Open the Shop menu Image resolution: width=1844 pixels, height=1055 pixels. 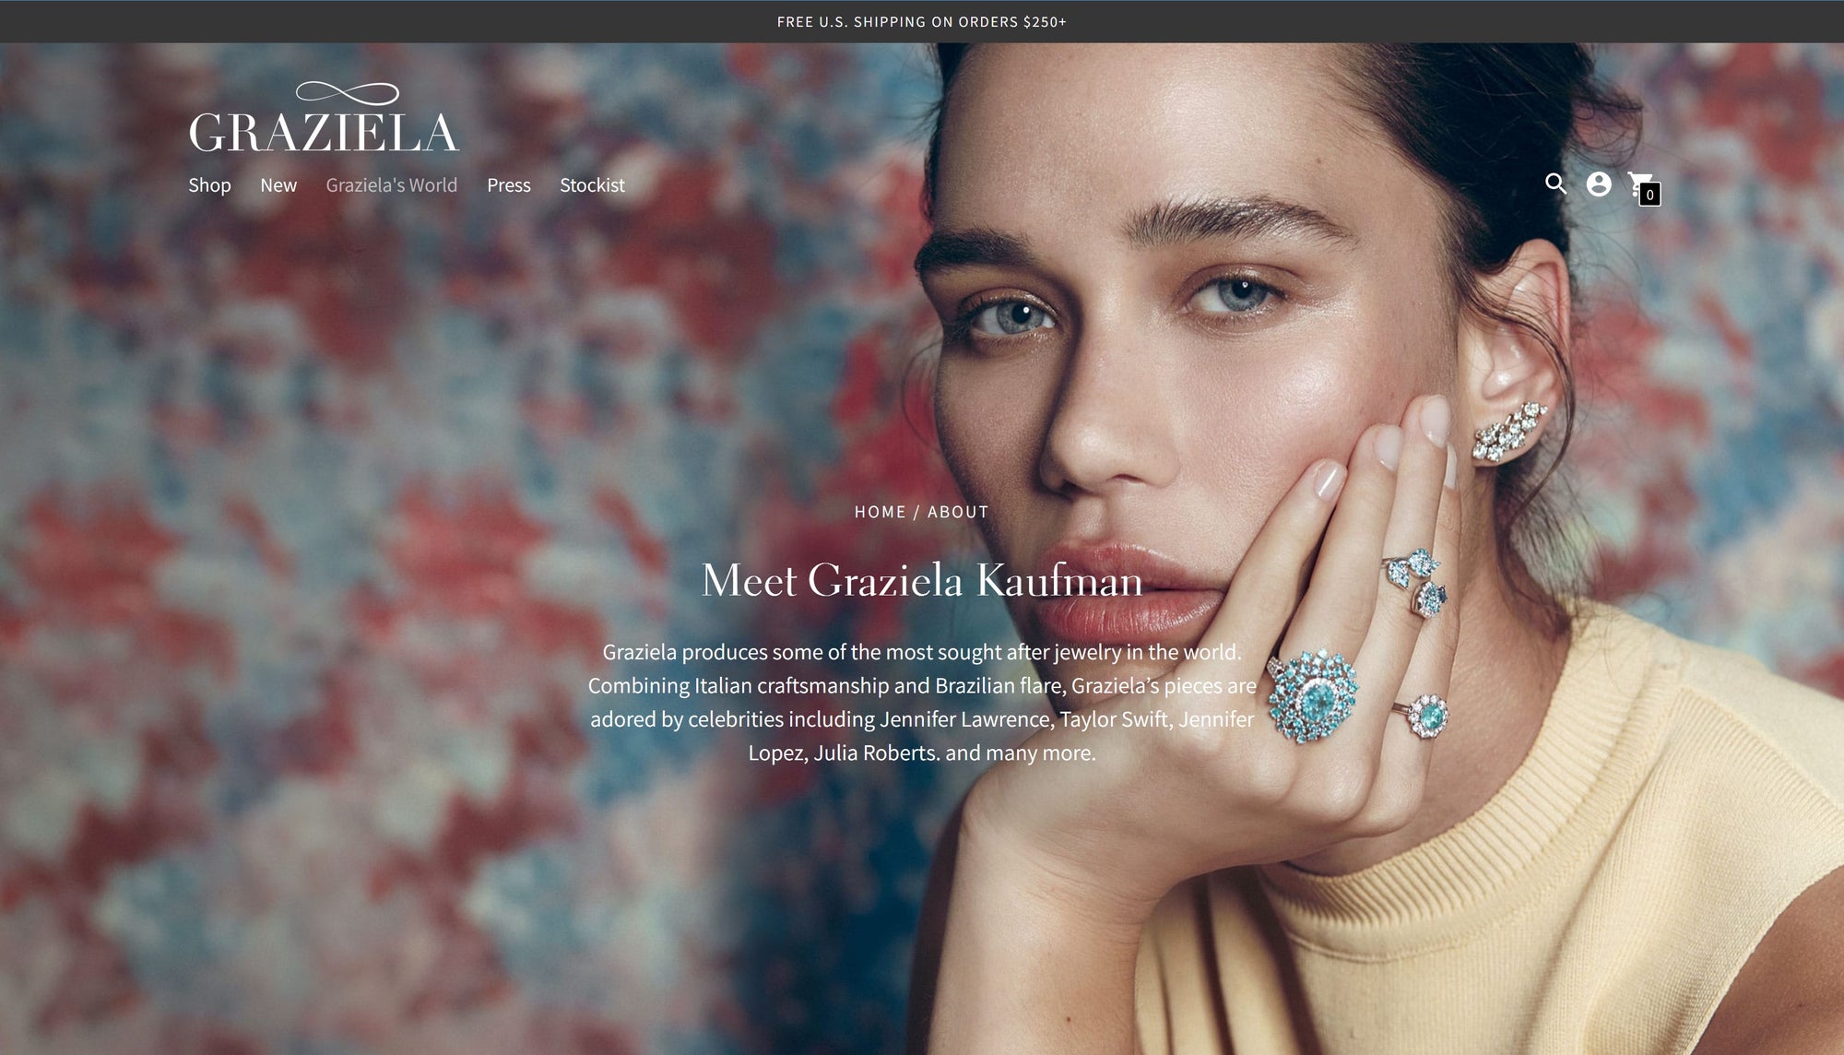pos(209,185)
